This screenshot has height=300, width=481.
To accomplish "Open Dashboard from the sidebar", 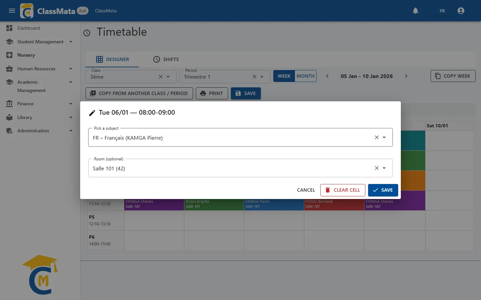I will 40,28.
